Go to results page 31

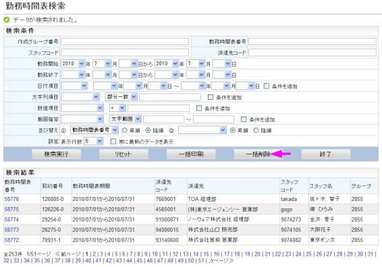(x=371, y=254)
